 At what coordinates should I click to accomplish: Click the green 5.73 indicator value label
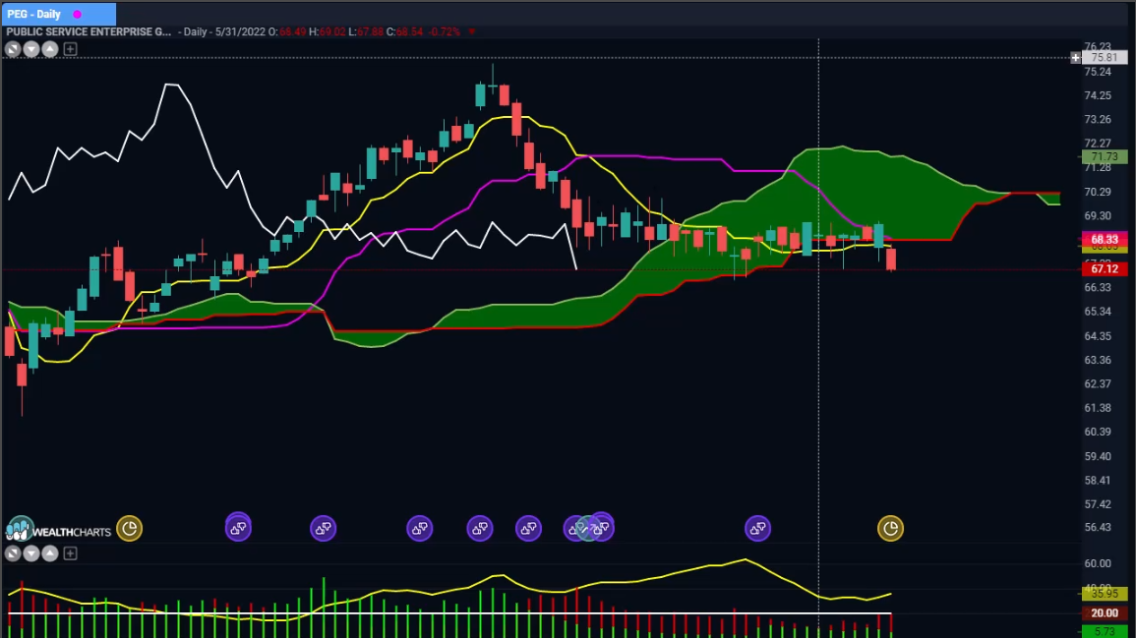(1105, 631)
